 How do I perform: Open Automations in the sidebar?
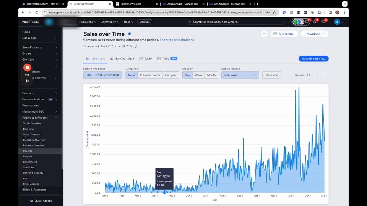click(31, 105)
